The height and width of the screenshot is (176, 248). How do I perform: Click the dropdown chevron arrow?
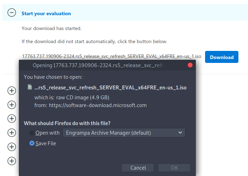click(180, 133)
